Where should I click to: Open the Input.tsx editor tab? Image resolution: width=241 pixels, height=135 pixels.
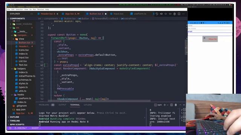pos(118,14)
